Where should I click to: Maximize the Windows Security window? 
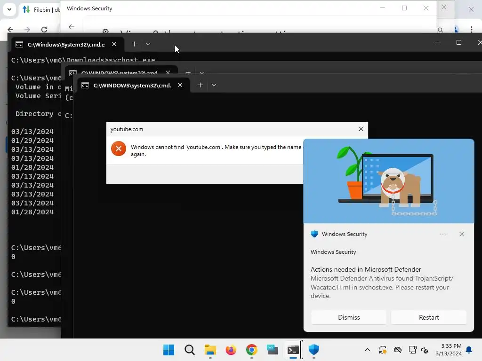(404, 8)
